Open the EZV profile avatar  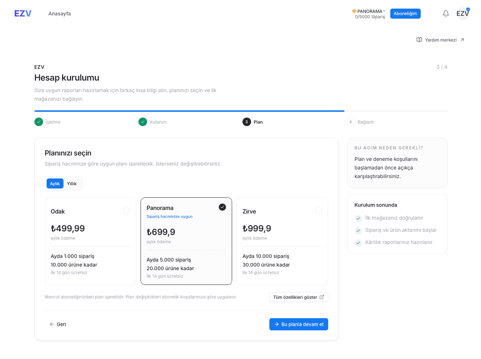[x=463, y=14]
